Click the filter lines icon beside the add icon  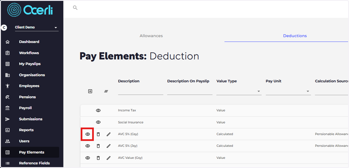[106, 91]
